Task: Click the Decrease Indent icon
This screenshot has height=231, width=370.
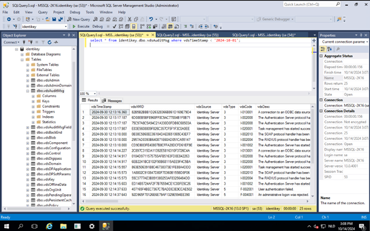Action: (x=200, y=27)
